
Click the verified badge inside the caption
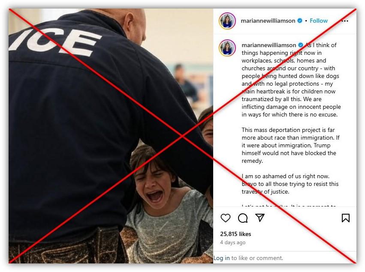301,45
